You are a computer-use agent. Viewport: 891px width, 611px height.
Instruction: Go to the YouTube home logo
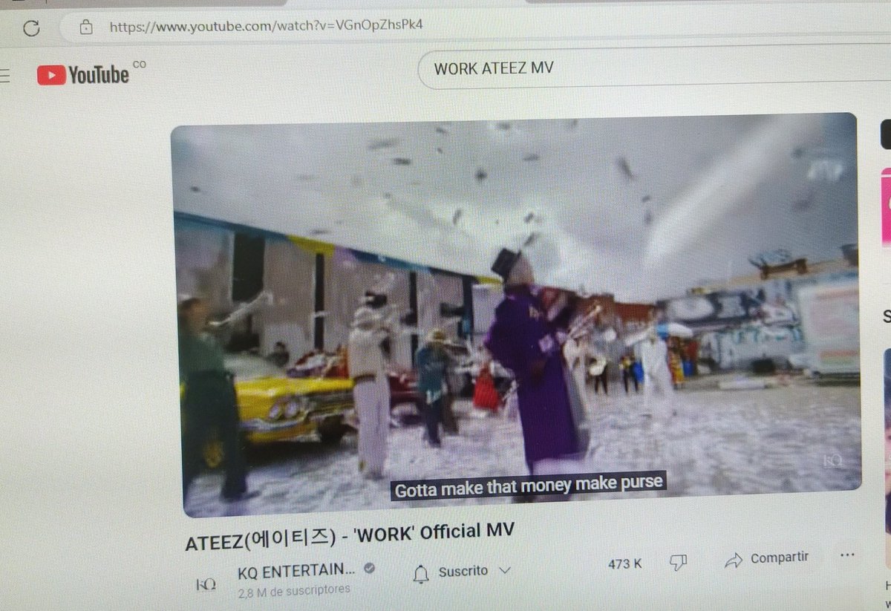[83, 74]
